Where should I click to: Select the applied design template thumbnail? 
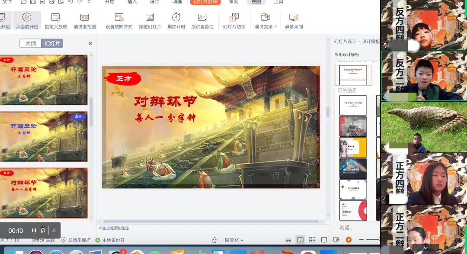point(353,75)
